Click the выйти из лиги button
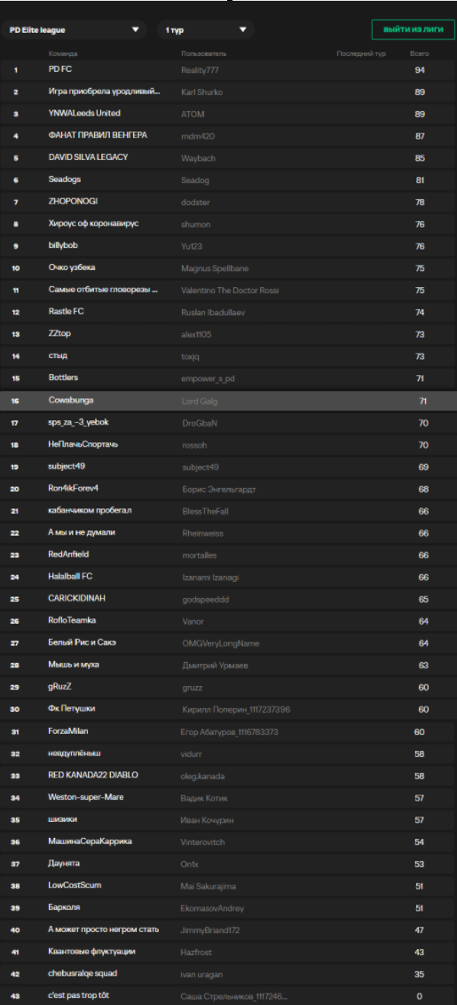 coord(413,29)
